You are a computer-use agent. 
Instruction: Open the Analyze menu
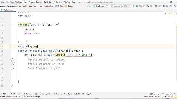coord(32,2)
